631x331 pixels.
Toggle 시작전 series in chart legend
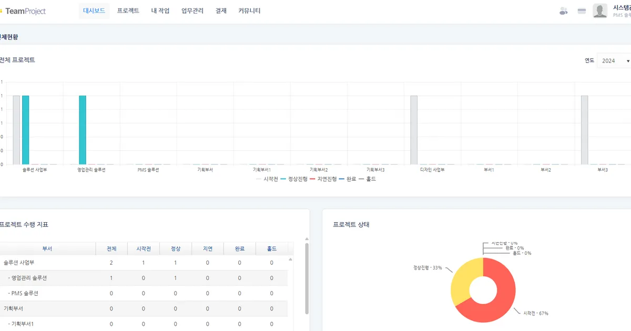[267, 179]
